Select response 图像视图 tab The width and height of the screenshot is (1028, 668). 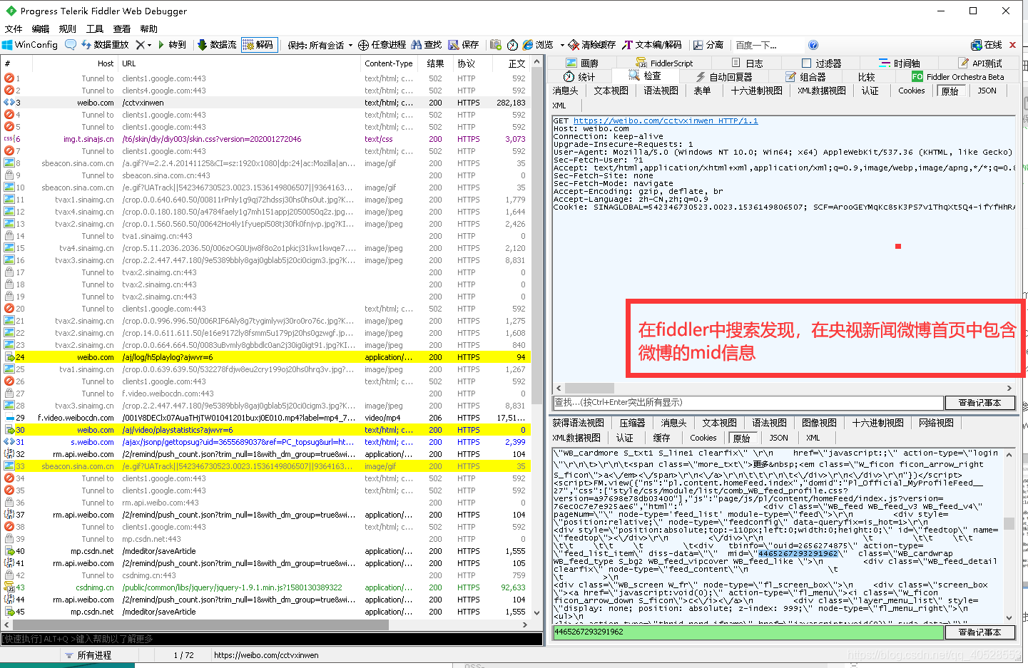[819, 423]
